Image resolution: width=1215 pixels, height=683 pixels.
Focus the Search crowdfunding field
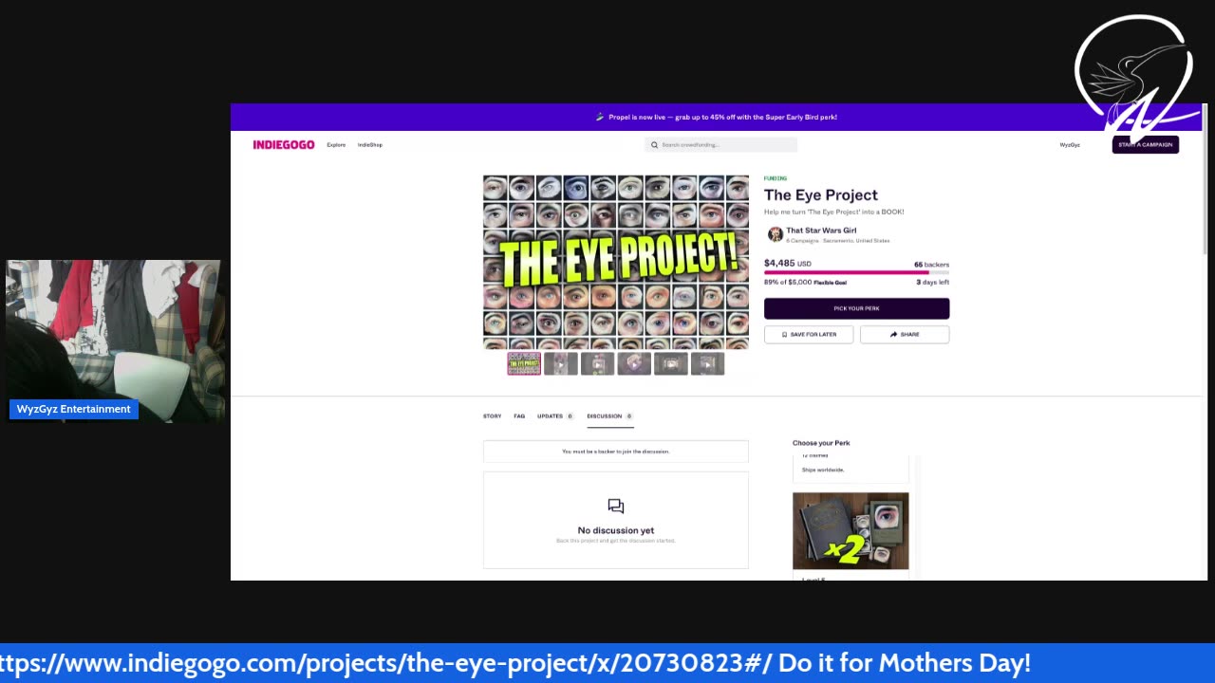click(721, 145)
